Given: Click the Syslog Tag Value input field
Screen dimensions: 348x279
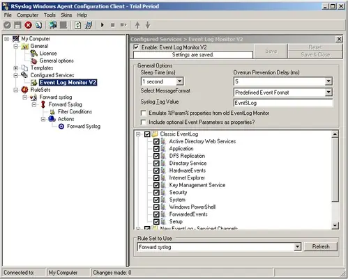Looking at the screenshot, I should (x=283, y=103).
